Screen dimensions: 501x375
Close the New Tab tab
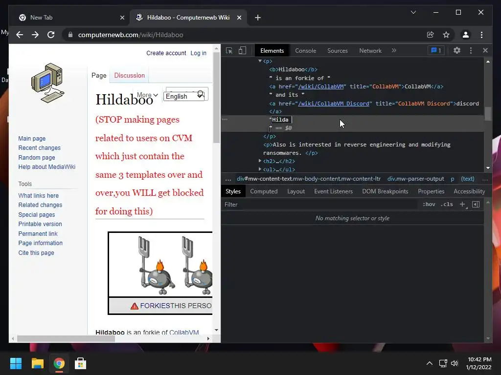(x=122, y=18)
